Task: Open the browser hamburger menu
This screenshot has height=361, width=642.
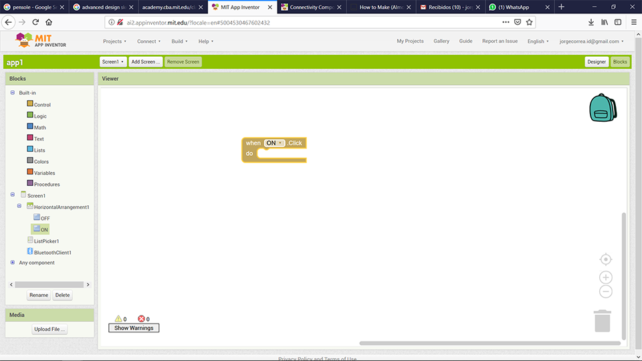Action: (634, 22)
